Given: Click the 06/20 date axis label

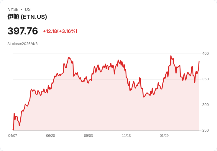Looking at the screenshot, I should (50, 135).
